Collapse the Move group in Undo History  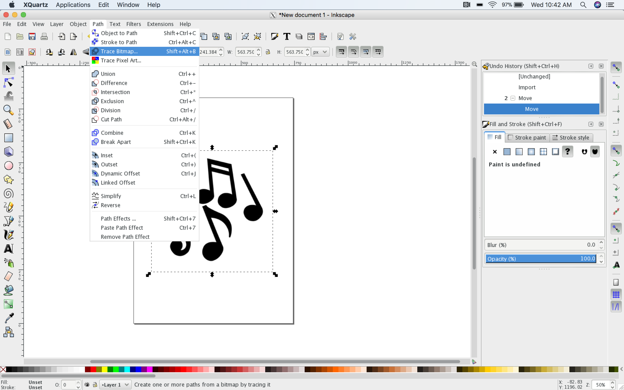tap(513, 98)
